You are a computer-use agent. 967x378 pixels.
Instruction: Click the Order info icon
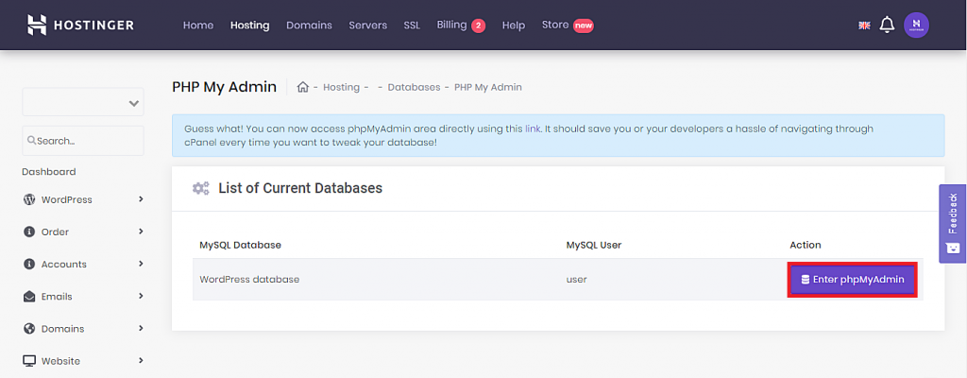click(29, 232)
